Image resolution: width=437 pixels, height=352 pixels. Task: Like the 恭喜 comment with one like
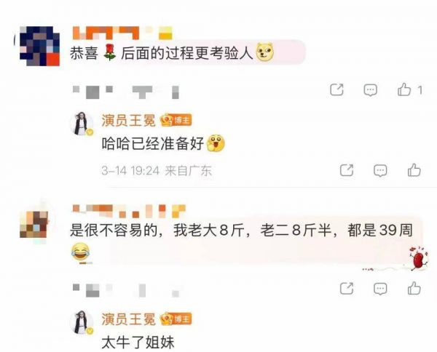(409, 90)
